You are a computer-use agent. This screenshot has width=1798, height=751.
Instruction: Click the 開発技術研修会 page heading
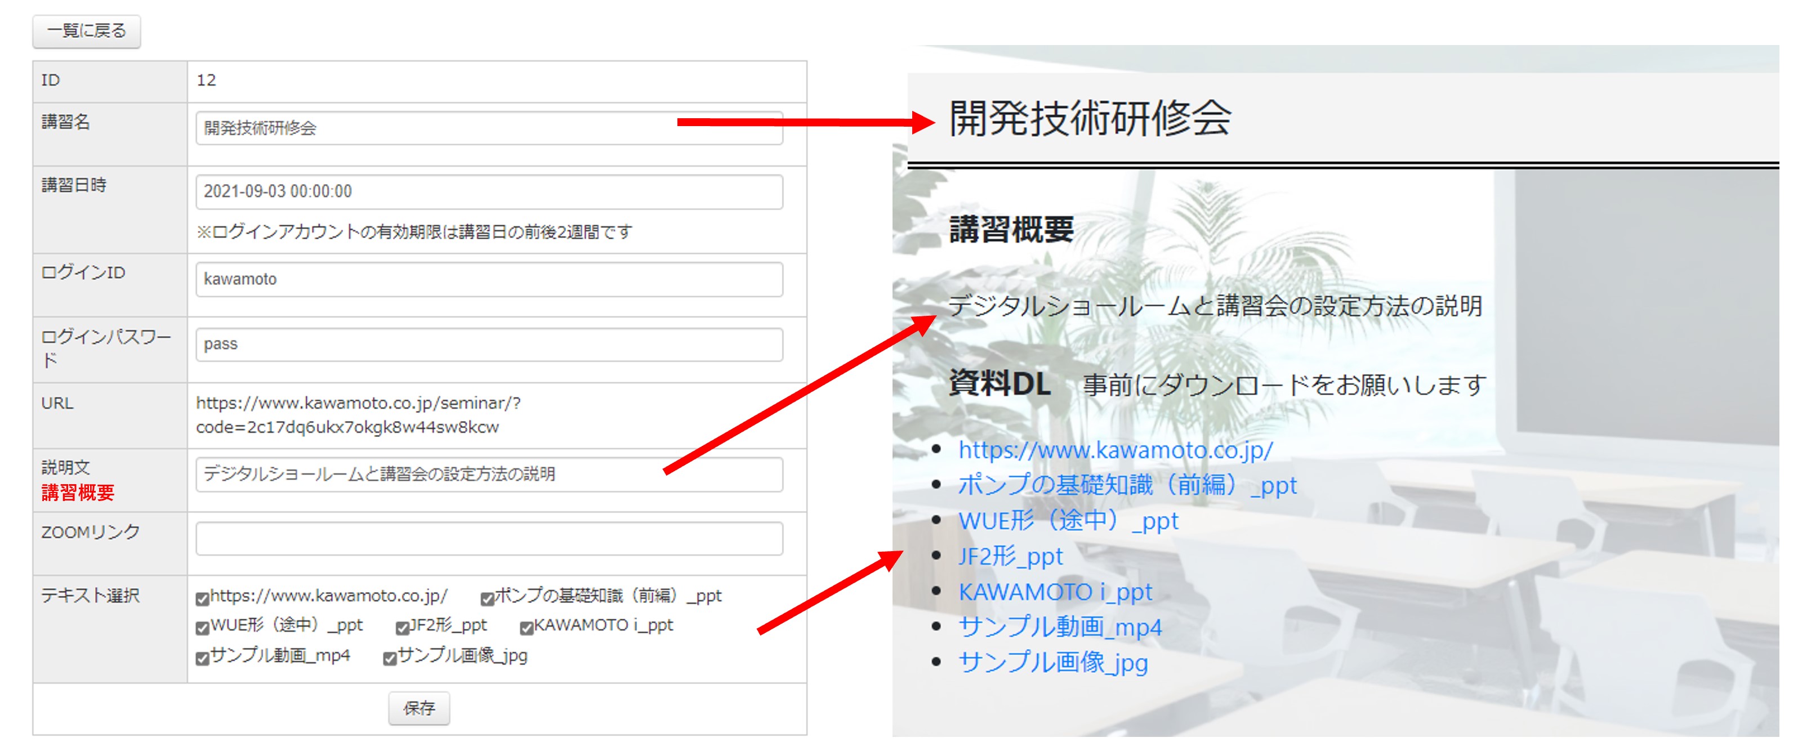1090,117
